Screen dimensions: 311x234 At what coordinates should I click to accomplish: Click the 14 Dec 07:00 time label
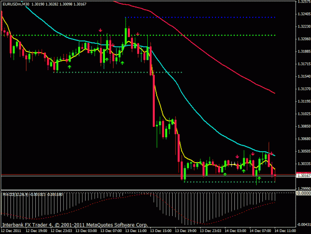pos(260,231)
